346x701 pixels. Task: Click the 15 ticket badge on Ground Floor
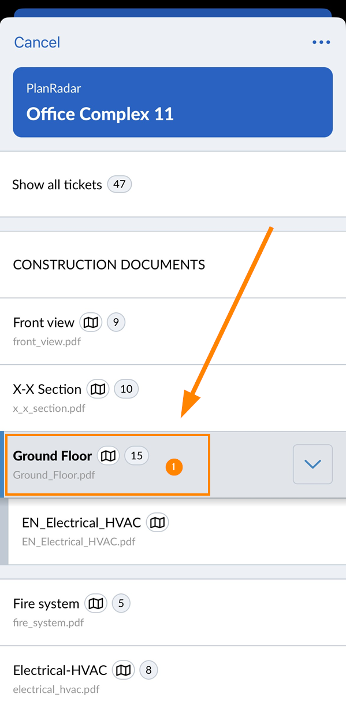[x=136, y=455]
